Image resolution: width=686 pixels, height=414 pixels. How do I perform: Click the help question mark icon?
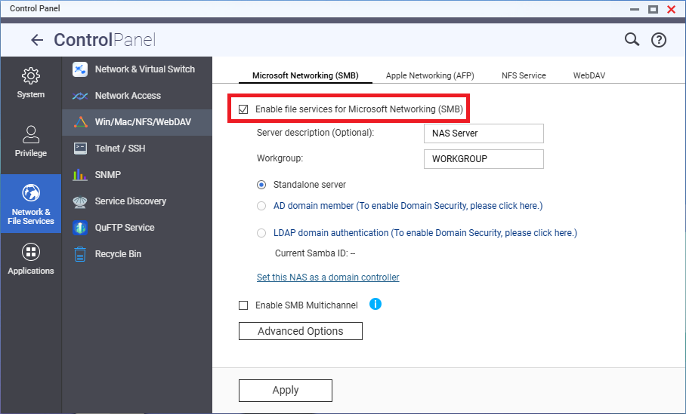coord(659,41)
